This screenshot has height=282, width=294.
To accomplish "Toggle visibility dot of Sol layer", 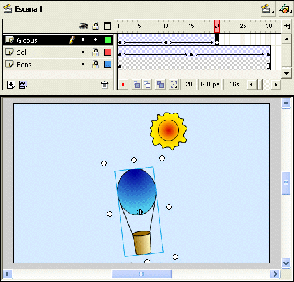I will coord(83,52).
